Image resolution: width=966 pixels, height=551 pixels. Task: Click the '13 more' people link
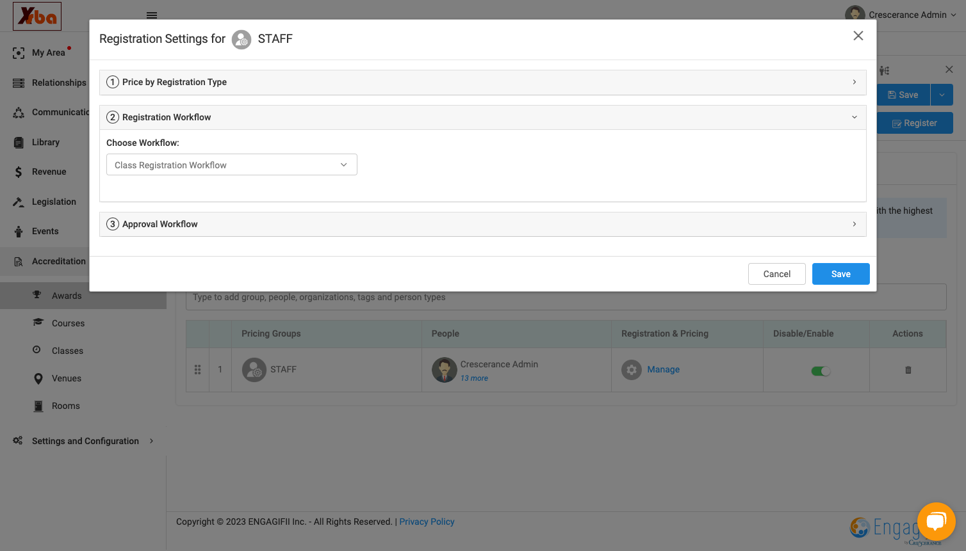click(474, 379)
